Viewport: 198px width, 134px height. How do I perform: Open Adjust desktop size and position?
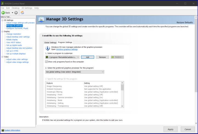pyautogui.click(x=19, y=48)
